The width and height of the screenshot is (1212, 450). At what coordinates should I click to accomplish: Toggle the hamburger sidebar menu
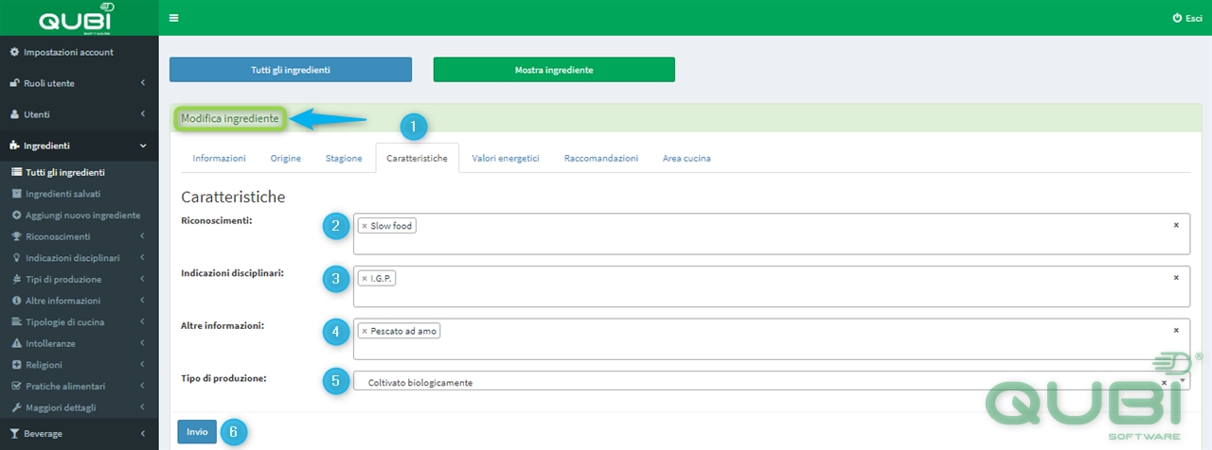point(173,18)
